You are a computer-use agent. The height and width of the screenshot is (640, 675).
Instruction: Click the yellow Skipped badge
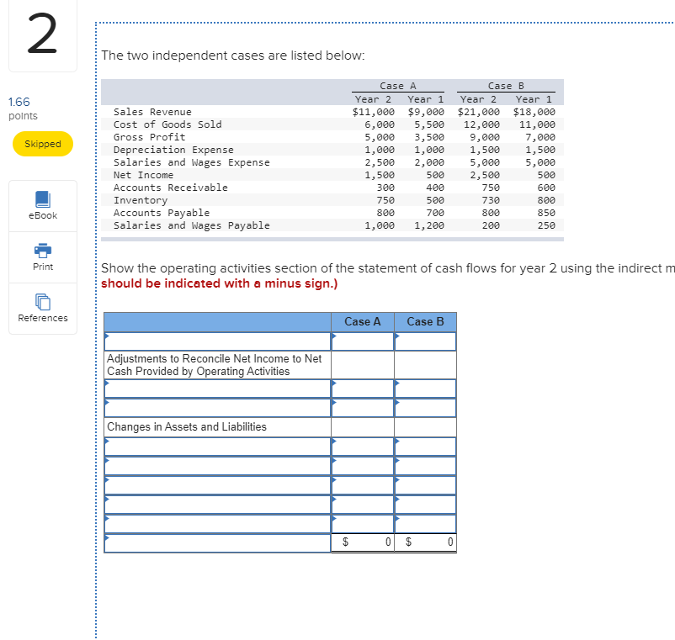(42, 143)
